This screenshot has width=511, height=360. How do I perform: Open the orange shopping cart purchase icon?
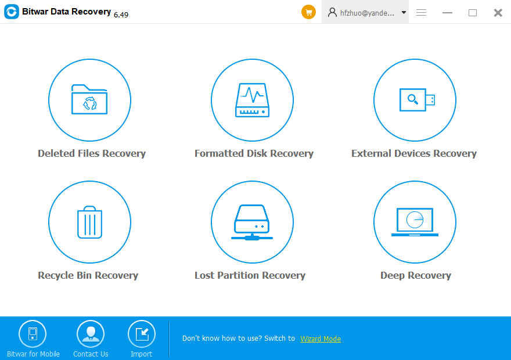coord(308,12)
